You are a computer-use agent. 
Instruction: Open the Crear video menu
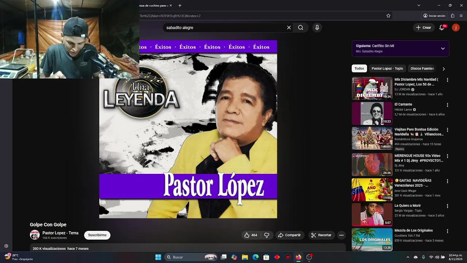[x=424, y=27]
